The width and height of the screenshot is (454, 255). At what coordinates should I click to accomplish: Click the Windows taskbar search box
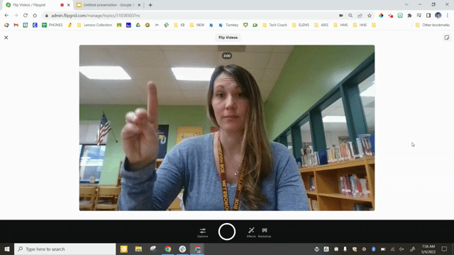coord(65,249)
